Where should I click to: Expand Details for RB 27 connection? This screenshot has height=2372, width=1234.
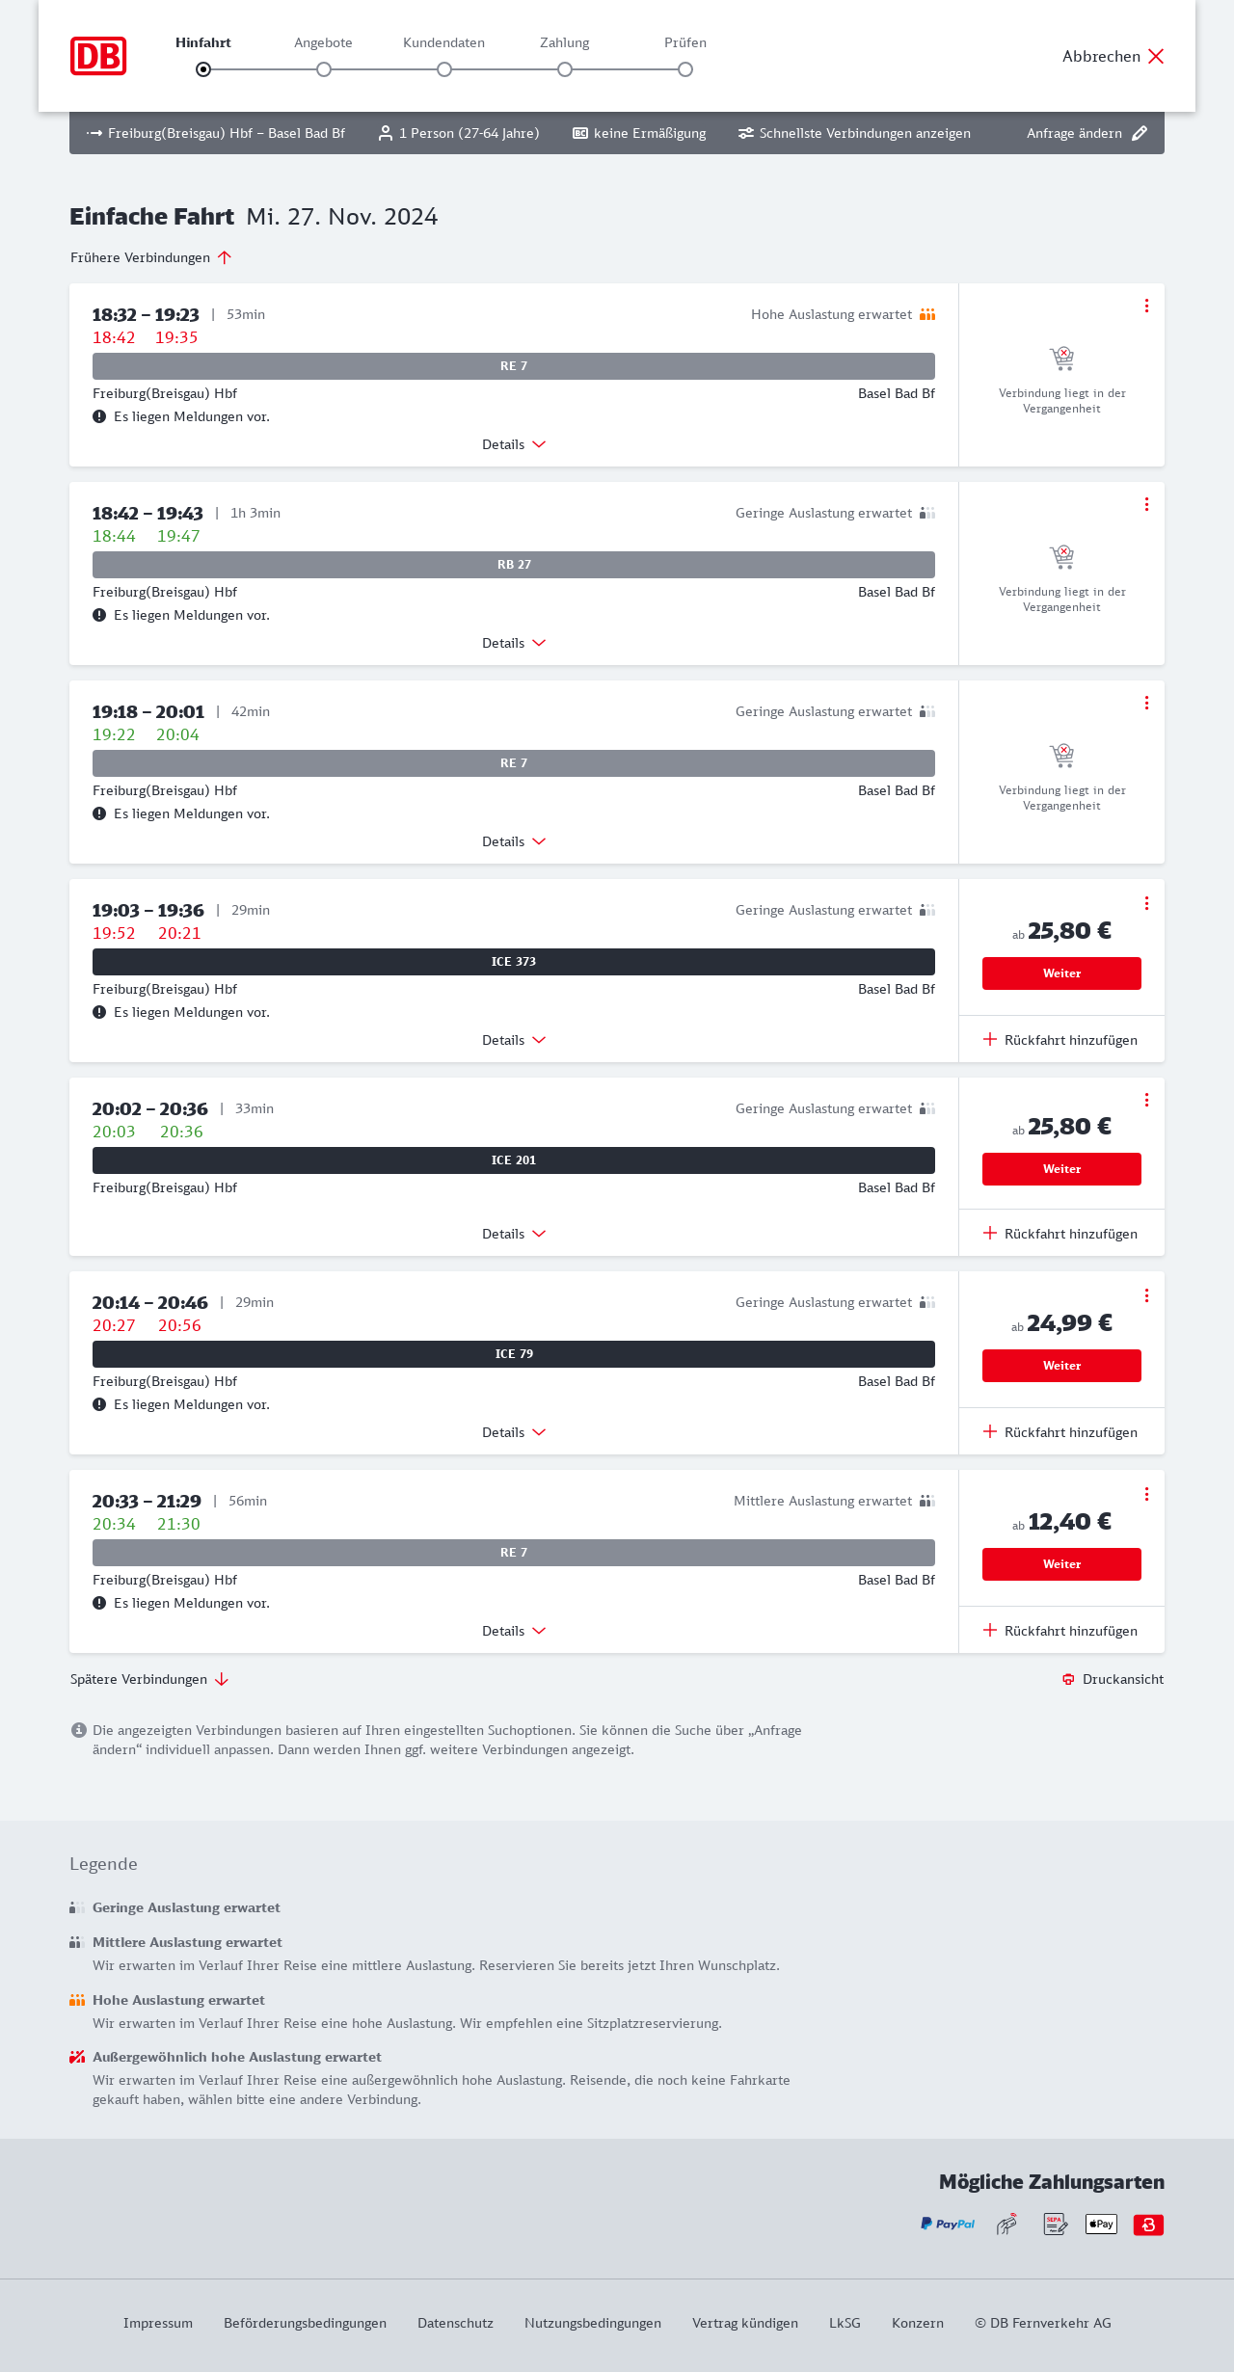[x=514, y=643]
